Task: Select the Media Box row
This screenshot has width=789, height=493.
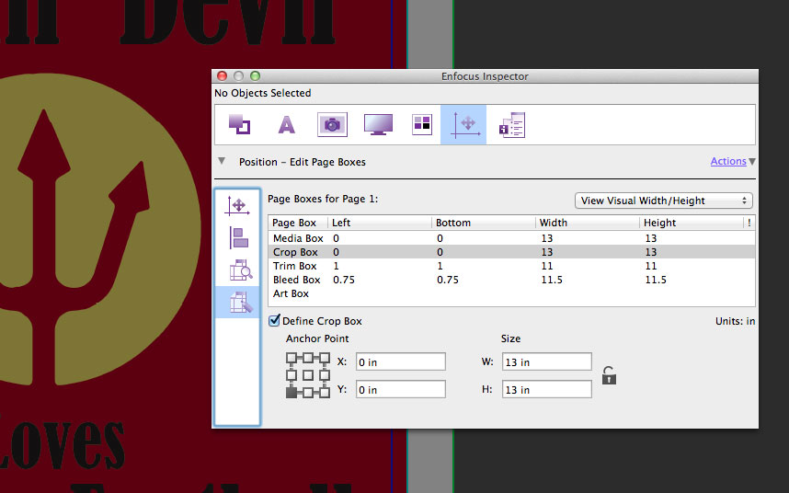Action: click(511, 238)
